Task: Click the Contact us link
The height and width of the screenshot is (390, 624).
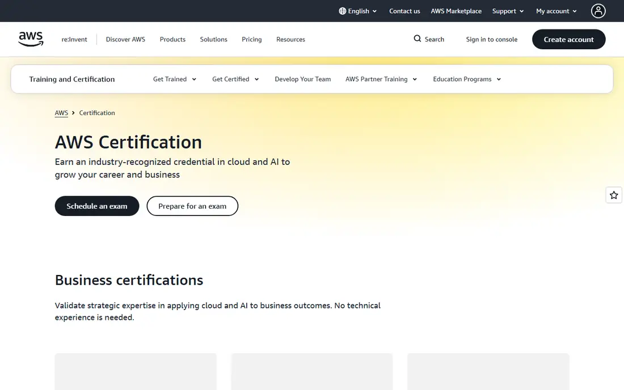Action: pos(404,11)
